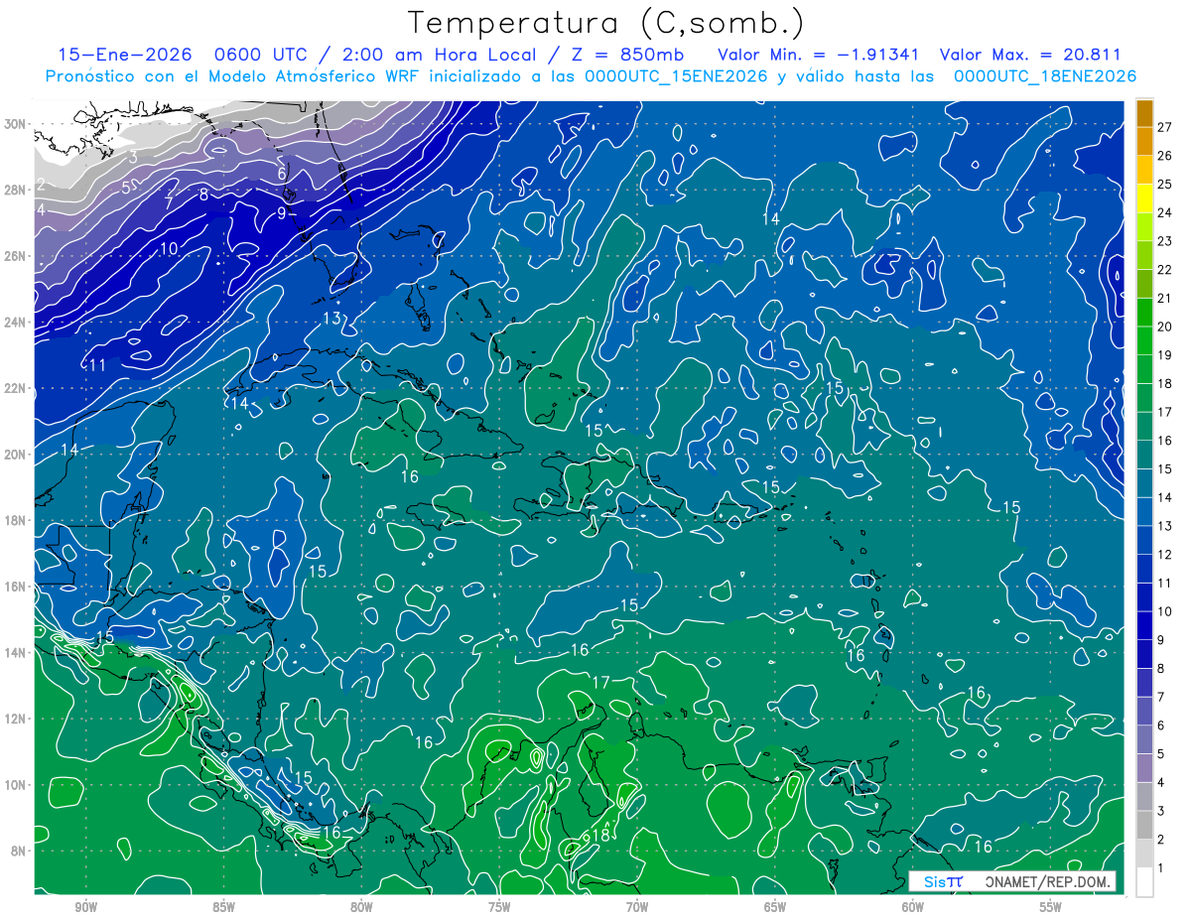Click the "30N" latitude axis label
Viewport: 1191px width, 920px height.
pyautogui.click(x=16, y=124)
